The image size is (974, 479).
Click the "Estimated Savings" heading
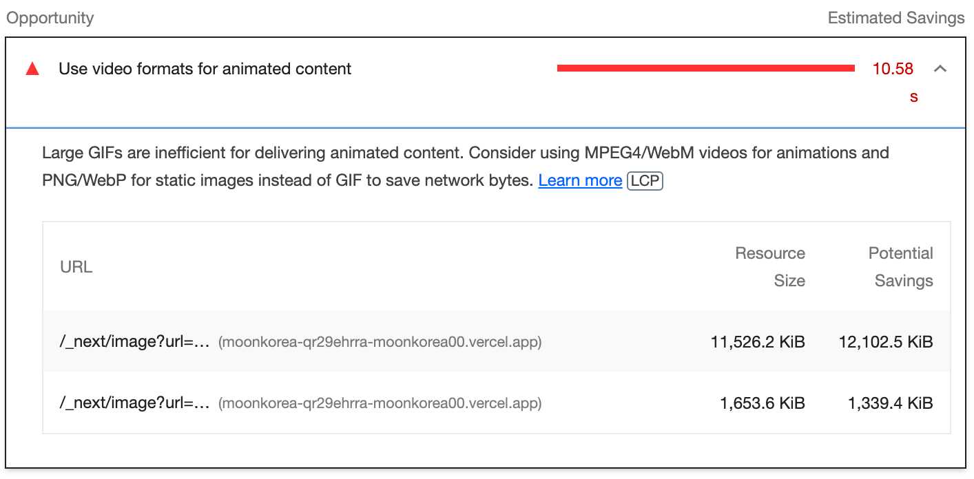tap(895, 18)
